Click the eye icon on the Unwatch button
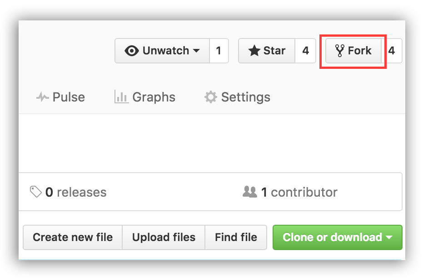The image size is (423, 280). (x=132, y=51)
